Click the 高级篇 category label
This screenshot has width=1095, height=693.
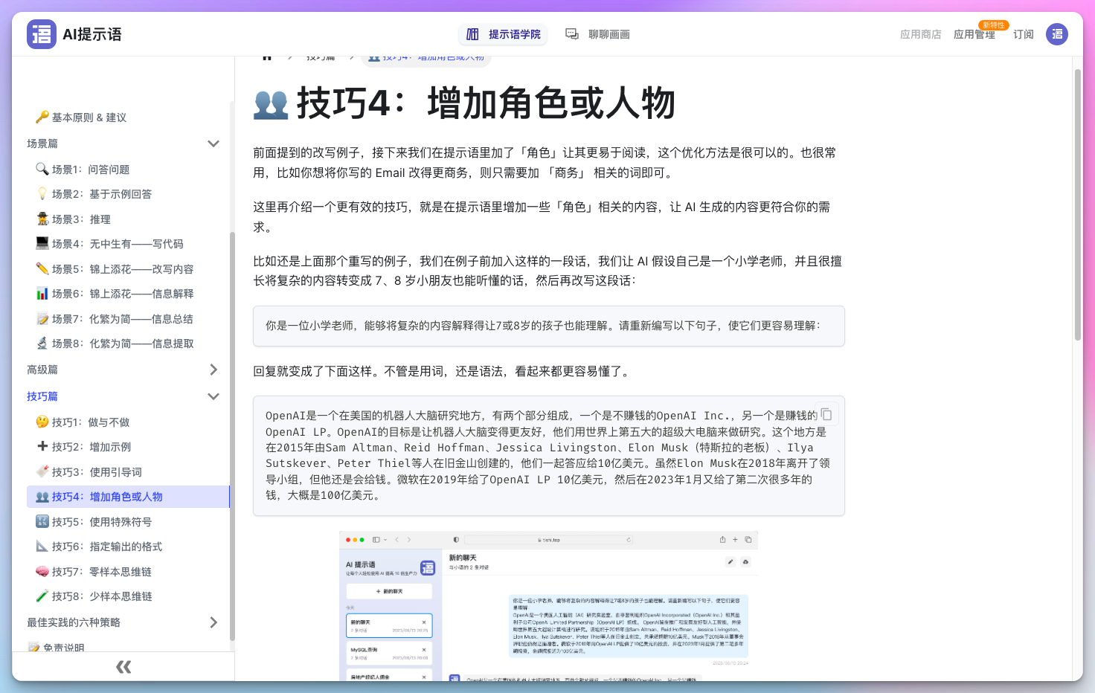point(42,370)
